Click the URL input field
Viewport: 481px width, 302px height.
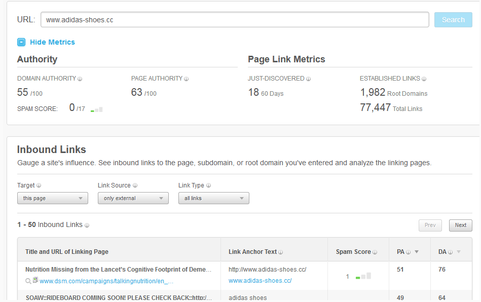click(x=235, y=20)
